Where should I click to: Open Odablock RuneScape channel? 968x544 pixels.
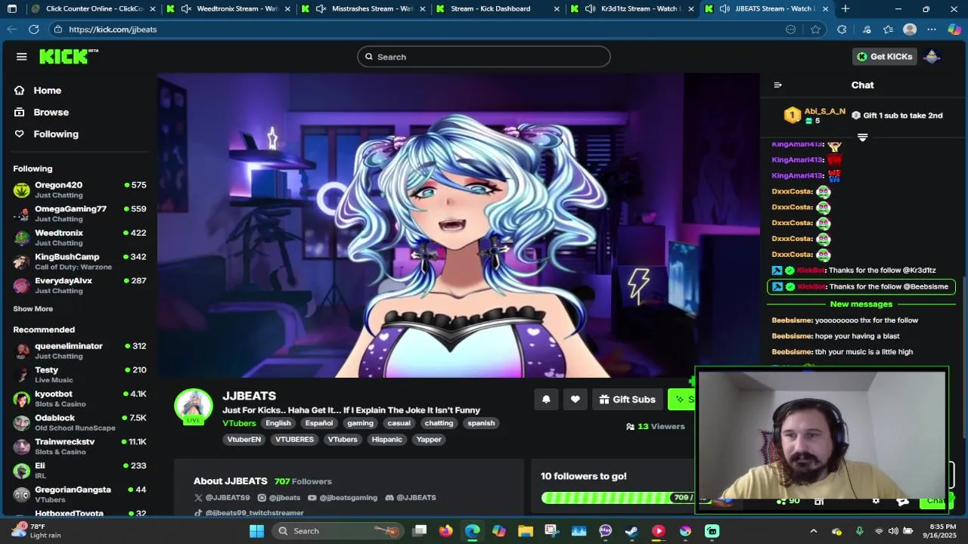tap(79, 422)
